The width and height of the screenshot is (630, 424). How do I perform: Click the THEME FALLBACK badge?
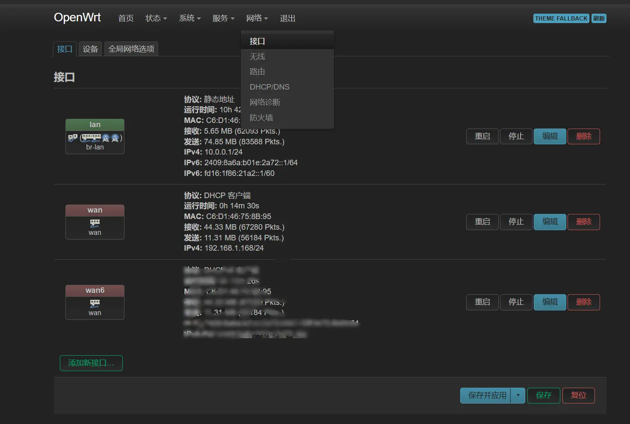pyautogui.click(x=561, y=18)
